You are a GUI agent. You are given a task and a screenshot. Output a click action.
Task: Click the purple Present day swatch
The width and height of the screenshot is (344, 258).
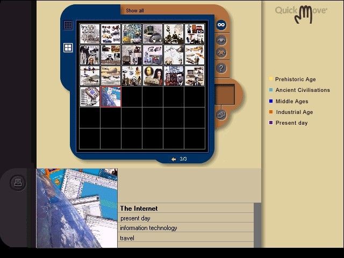(271, 123)
